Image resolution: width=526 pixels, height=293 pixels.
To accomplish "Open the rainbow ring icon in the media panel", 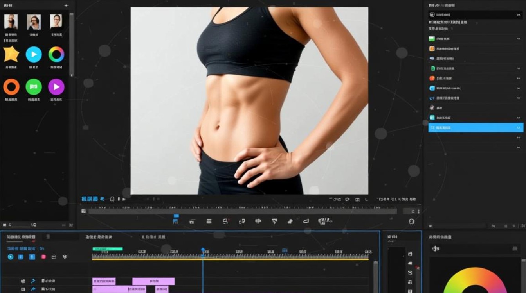I will [56, 54].
